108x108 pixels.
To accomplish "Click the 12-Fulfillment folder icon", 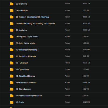I will click(x=12, y=63).
